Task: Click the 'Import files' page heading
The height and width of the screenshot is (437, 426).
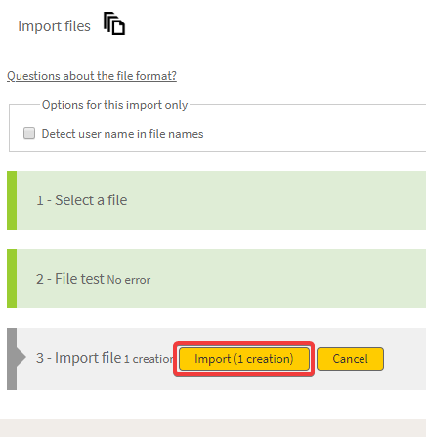Action: (54, 26)
